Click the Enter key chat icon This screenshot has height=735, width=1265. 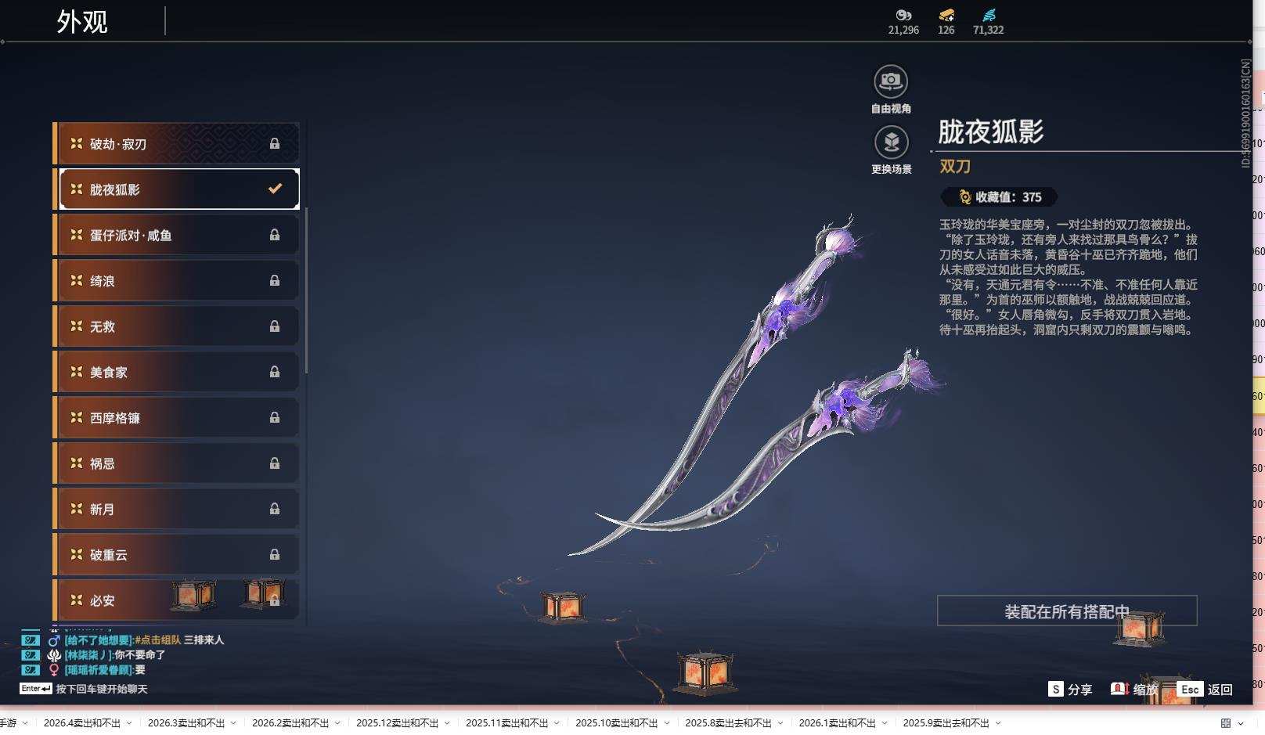pos(36,689)
